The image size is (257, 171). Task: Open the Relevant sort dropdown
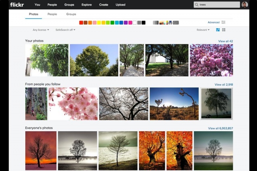pos(203,30)
